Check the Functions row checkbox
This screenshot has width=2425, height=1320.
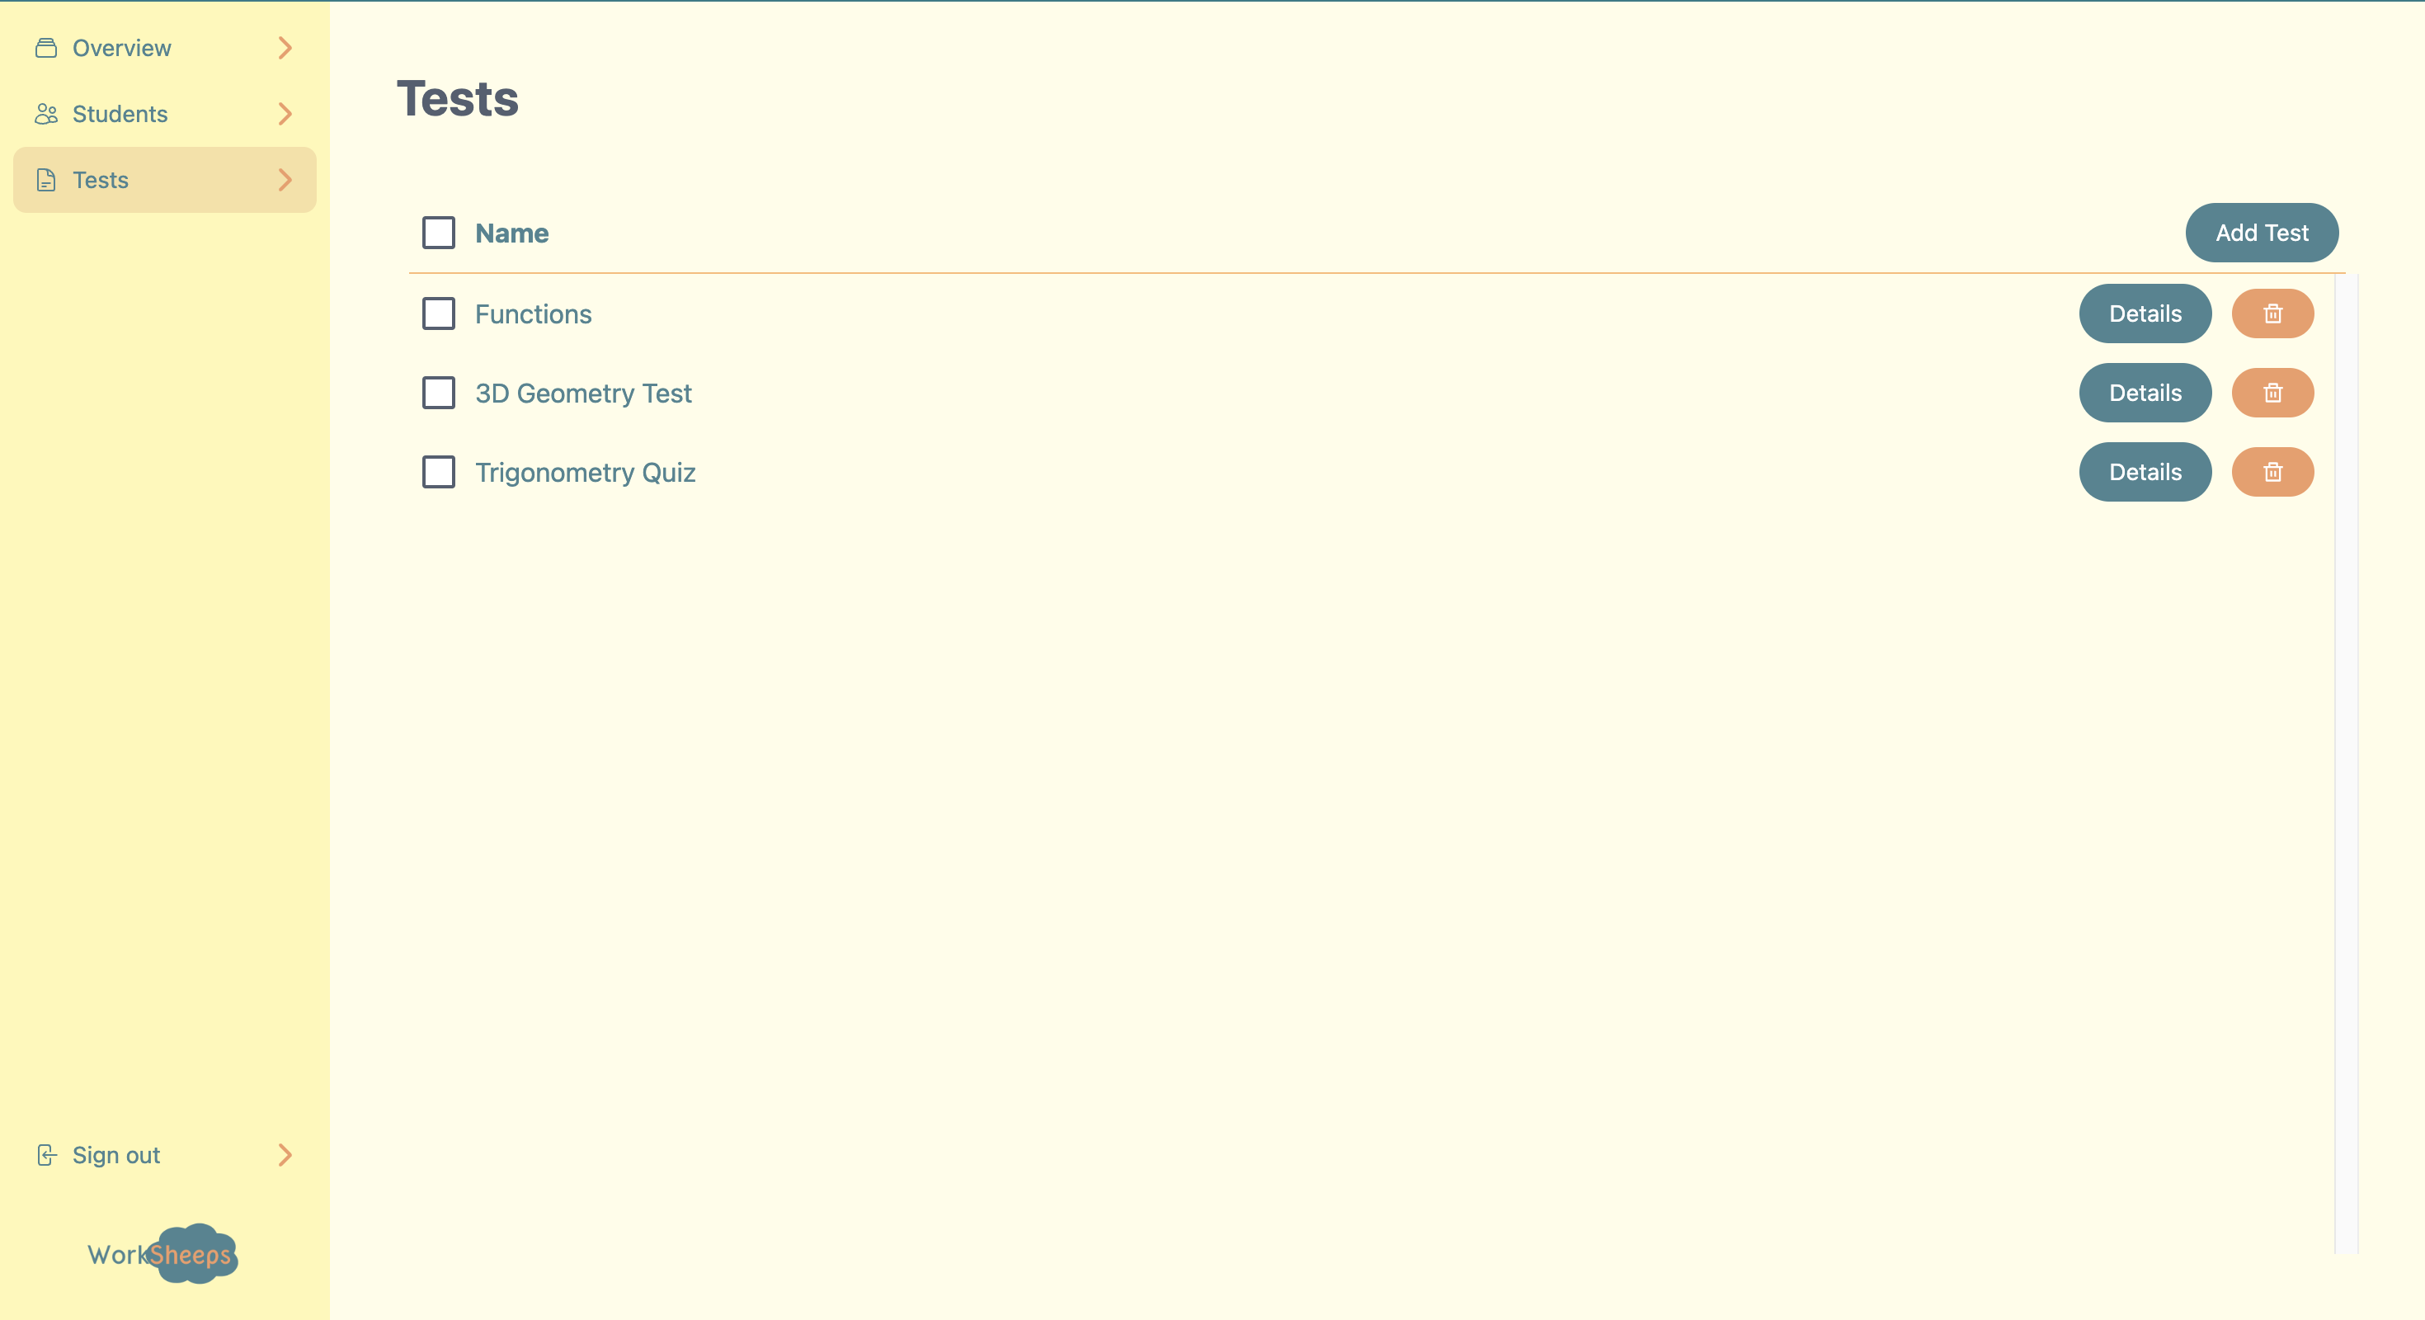coord(439,313)
